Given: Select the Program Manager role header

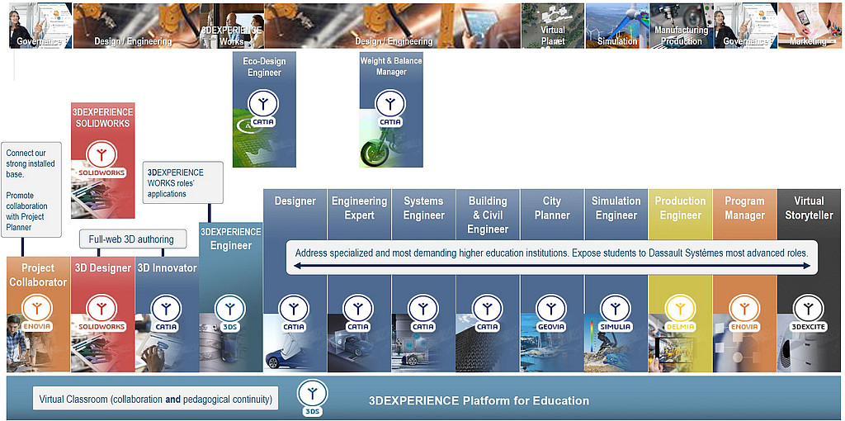Looking at the screenshot, I should (x=744, y=208).
